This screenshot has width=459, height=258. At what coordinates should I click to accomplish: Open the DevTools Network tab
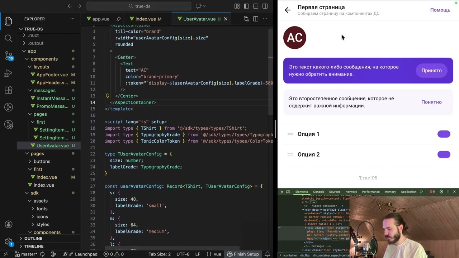point(351,192)
